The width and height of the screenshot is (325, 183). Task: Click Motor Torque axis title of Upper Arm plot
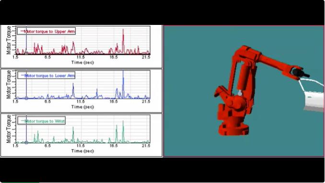(9, 40)
